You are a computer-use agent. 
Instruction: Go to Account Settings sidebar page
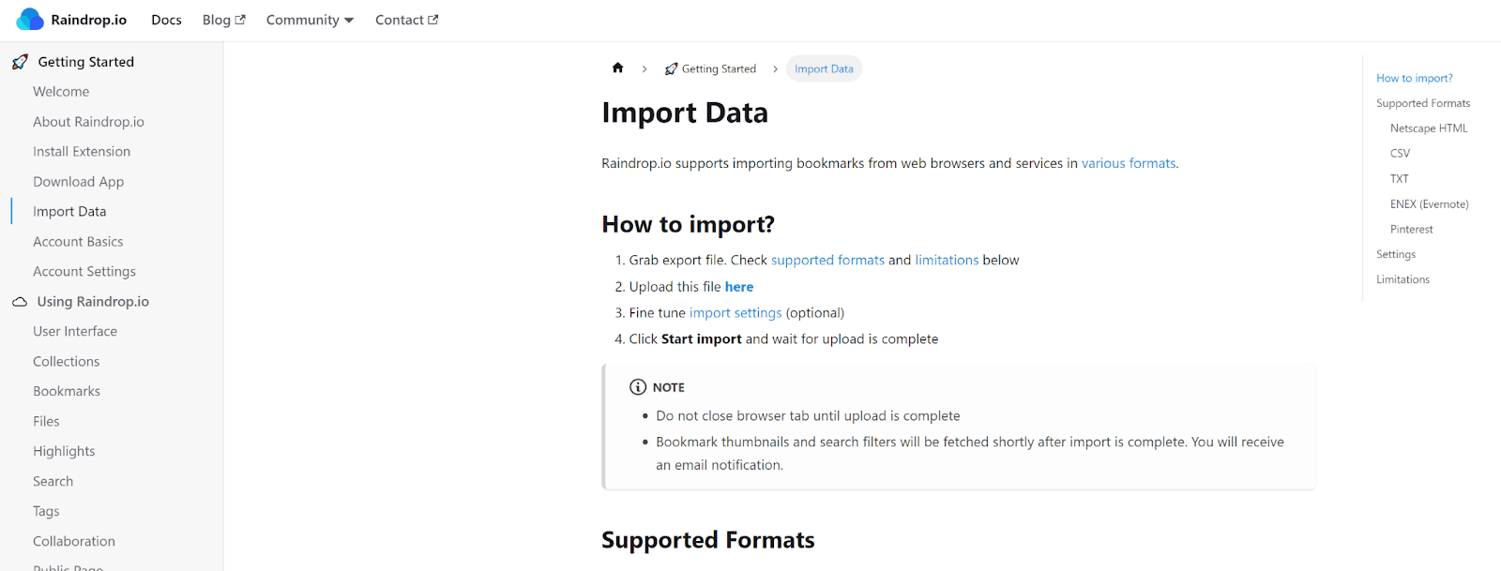[84, 272]
